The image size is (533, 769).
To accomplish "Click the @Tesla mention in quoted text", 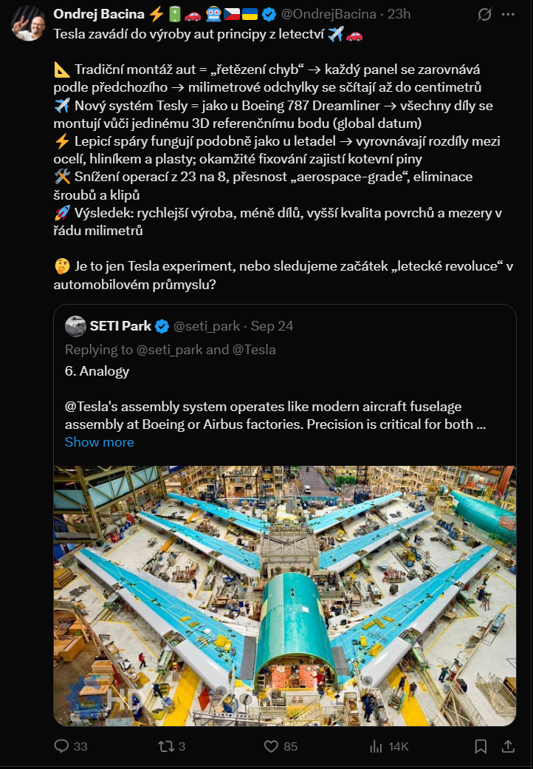I will 90,407.
